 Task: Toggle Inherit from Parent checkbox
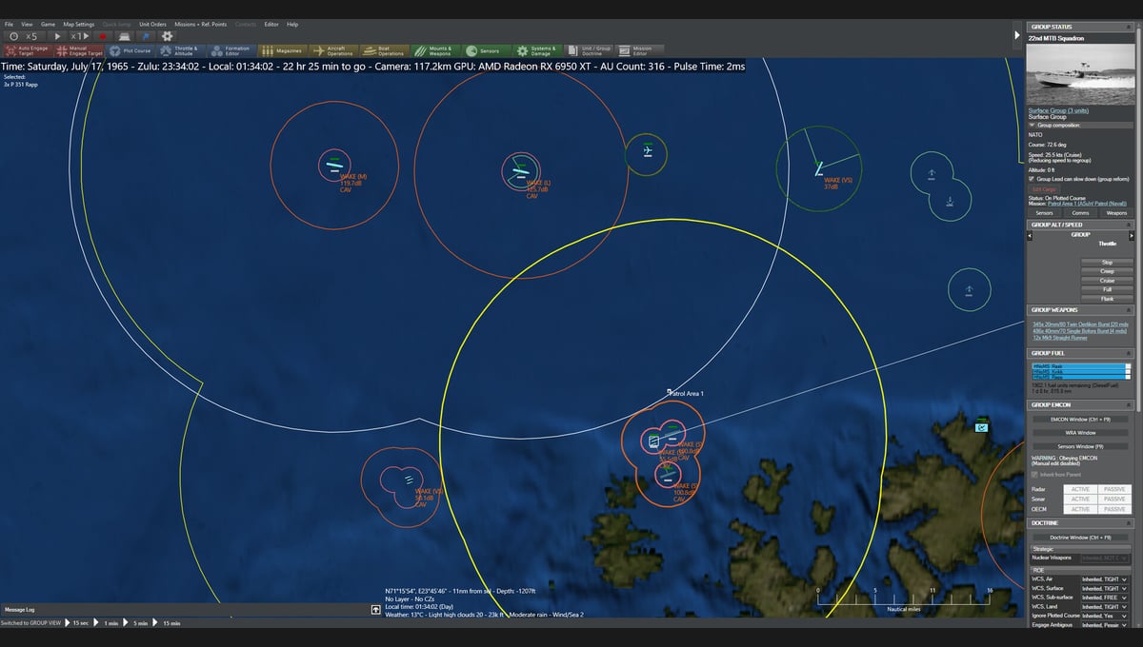click(1035, 474)
